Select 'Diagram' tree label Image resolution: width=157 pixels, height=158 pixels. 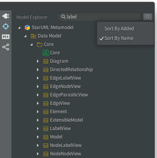click(59, 61)
